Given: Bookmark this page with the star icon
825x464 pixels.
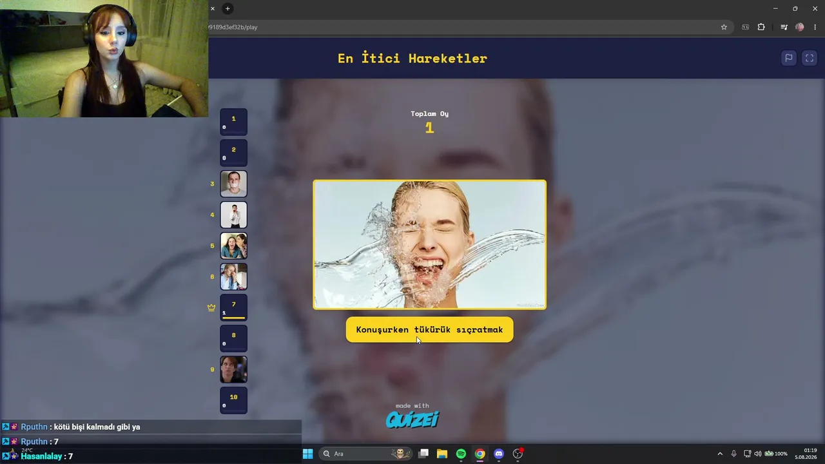Looking at the screenshot, I should click(724, 27).
